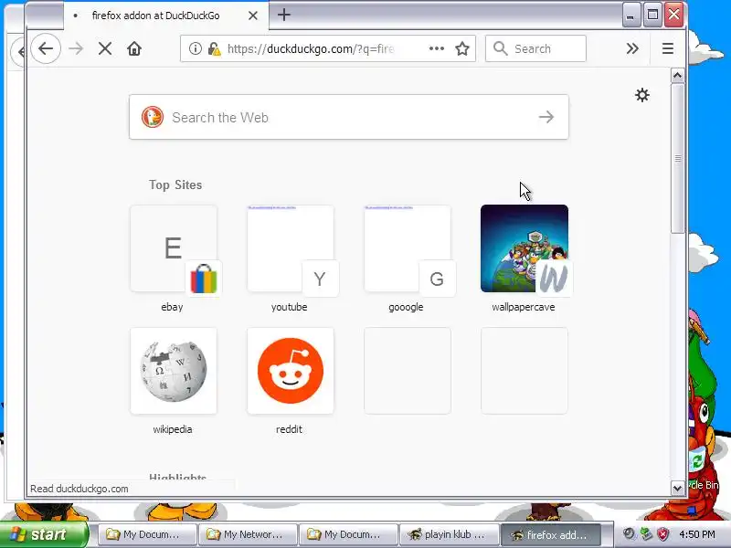
Task: Show site information icon in address bar
Action: (x=196, y=48)
